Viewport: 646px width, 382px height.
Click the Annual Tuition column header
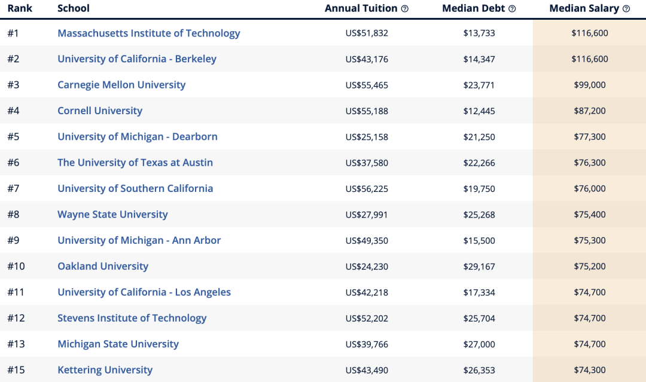tap(361, 8)
